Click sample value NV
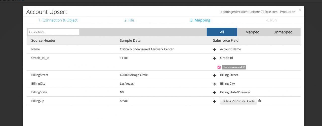Image resolution: width=322 pixels, height=126 pixels. click(x=122, y=92)
